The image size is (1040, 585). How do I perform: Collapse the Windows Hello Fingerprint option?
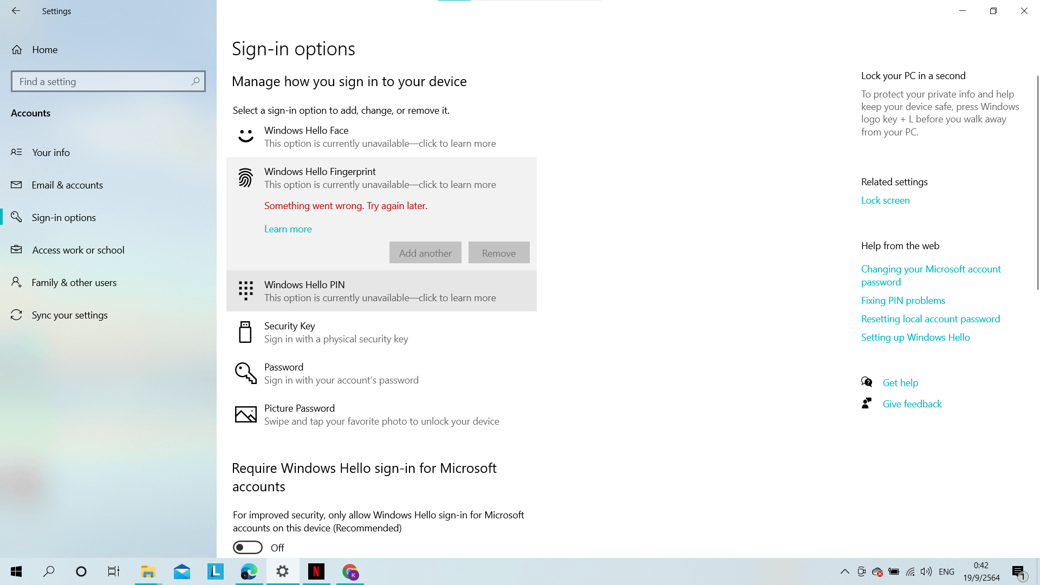click(x=381, y=178)
